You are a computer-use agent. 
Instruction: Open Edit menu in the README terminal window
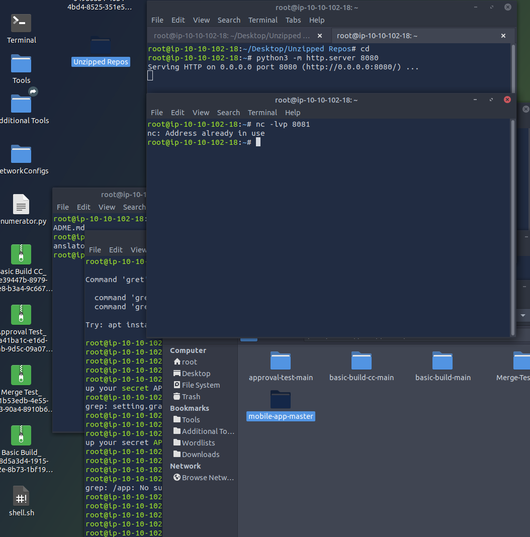click(83, 207)
